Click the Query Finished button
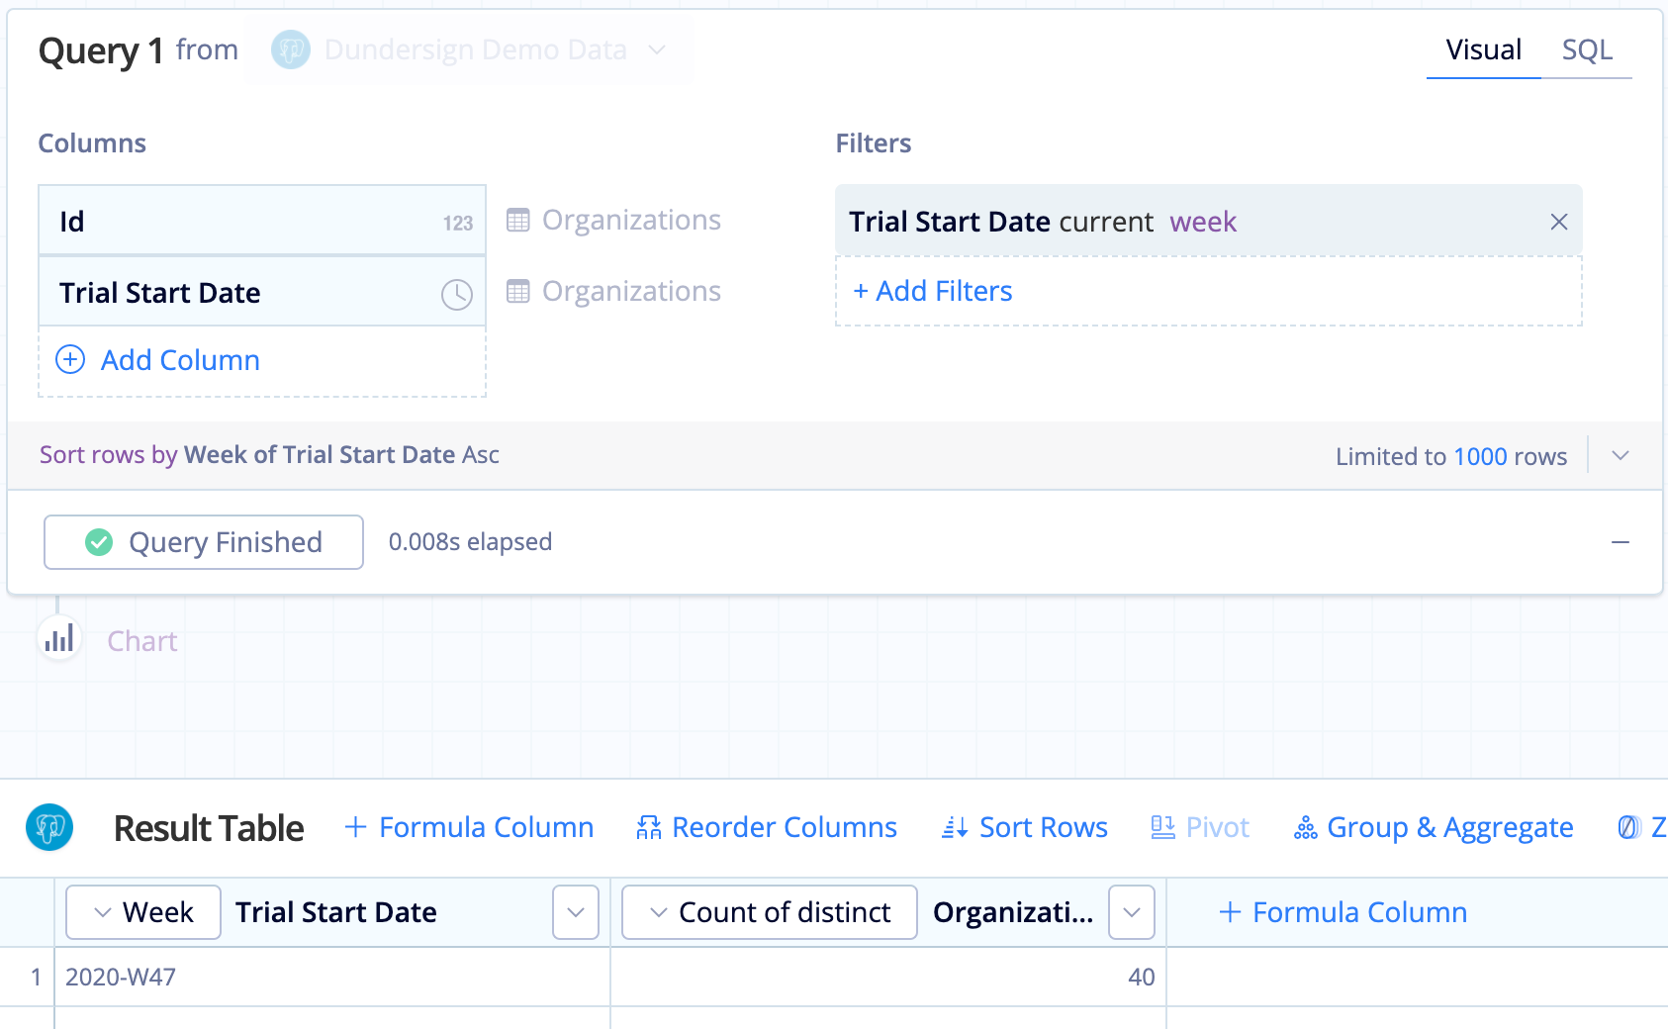The width and height of the screenshot is (1668, 1029). click(204, 542)
